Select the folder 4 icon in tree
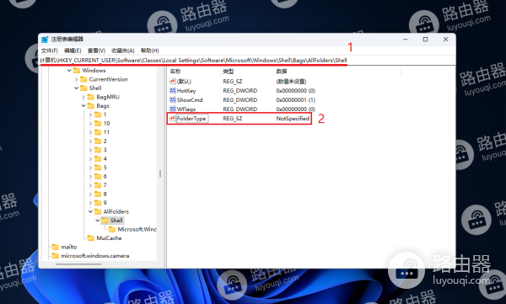The height and width of the screenshot is (304, 506). click(98, 158)
